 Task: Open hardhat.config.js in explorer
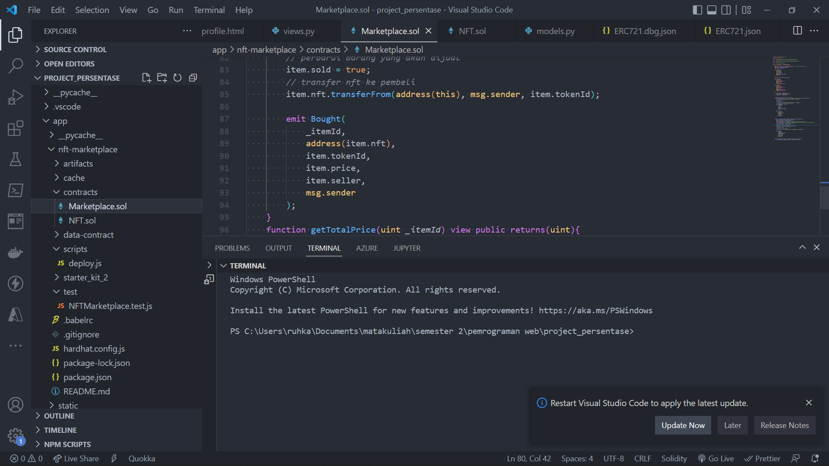[117, 349]
